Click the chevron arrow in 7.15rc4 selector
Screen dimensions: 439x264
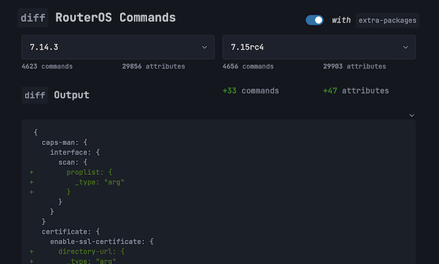(405, 47)
